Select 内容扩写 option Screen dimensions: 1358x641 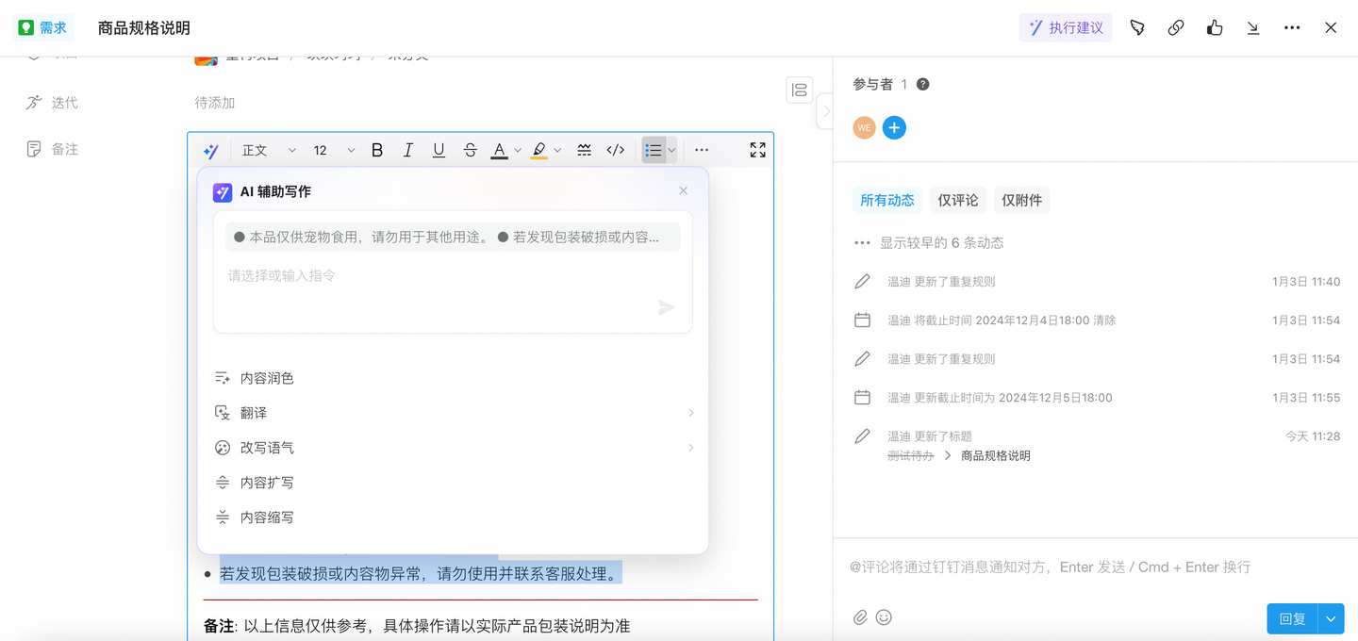click(x=453, y=483)
